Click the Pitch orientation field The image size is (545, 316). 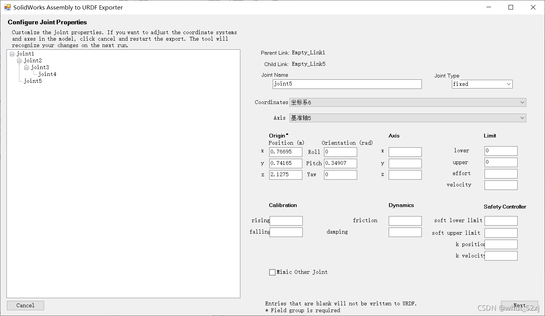pyautogui.click(x=340, y=163)
